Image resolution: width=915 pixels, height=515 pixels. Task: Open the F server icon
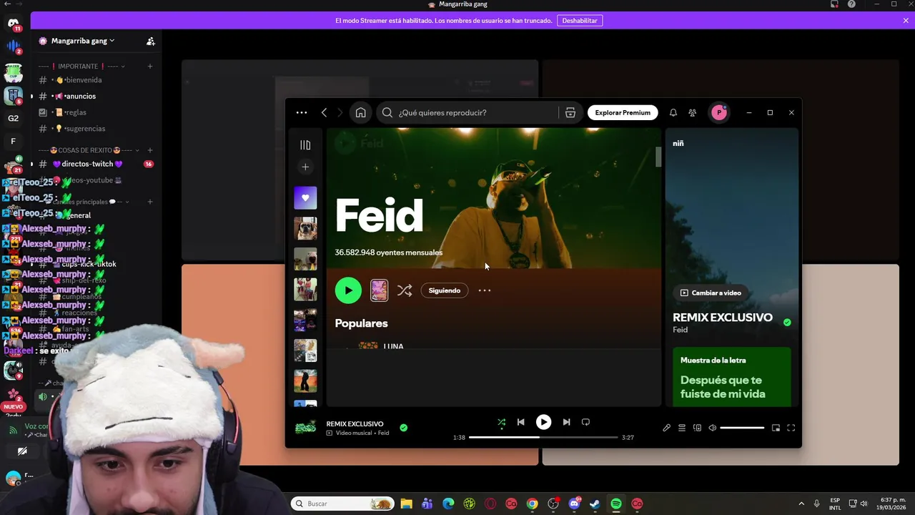[x=14, y=142]
